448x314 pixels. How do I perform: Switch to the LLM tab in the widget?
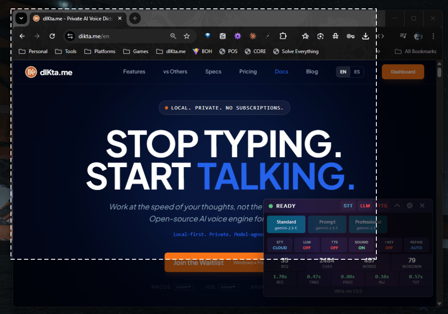click(x=365, y=206)
